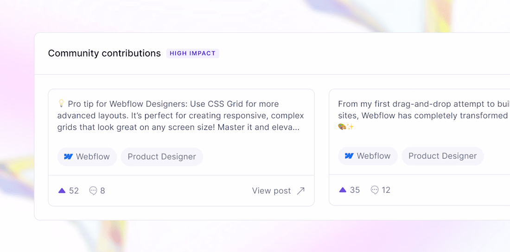510x252 pixels.
Task: Open the drag-and-drop attempt post text
Action: [423, 110]
